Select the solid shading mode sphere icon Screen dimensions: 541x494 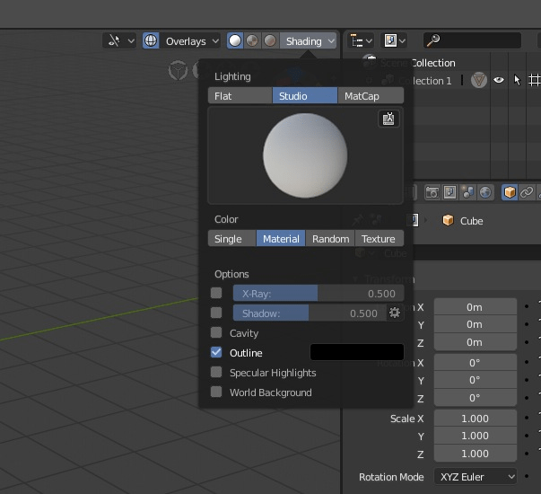(235, 40)
